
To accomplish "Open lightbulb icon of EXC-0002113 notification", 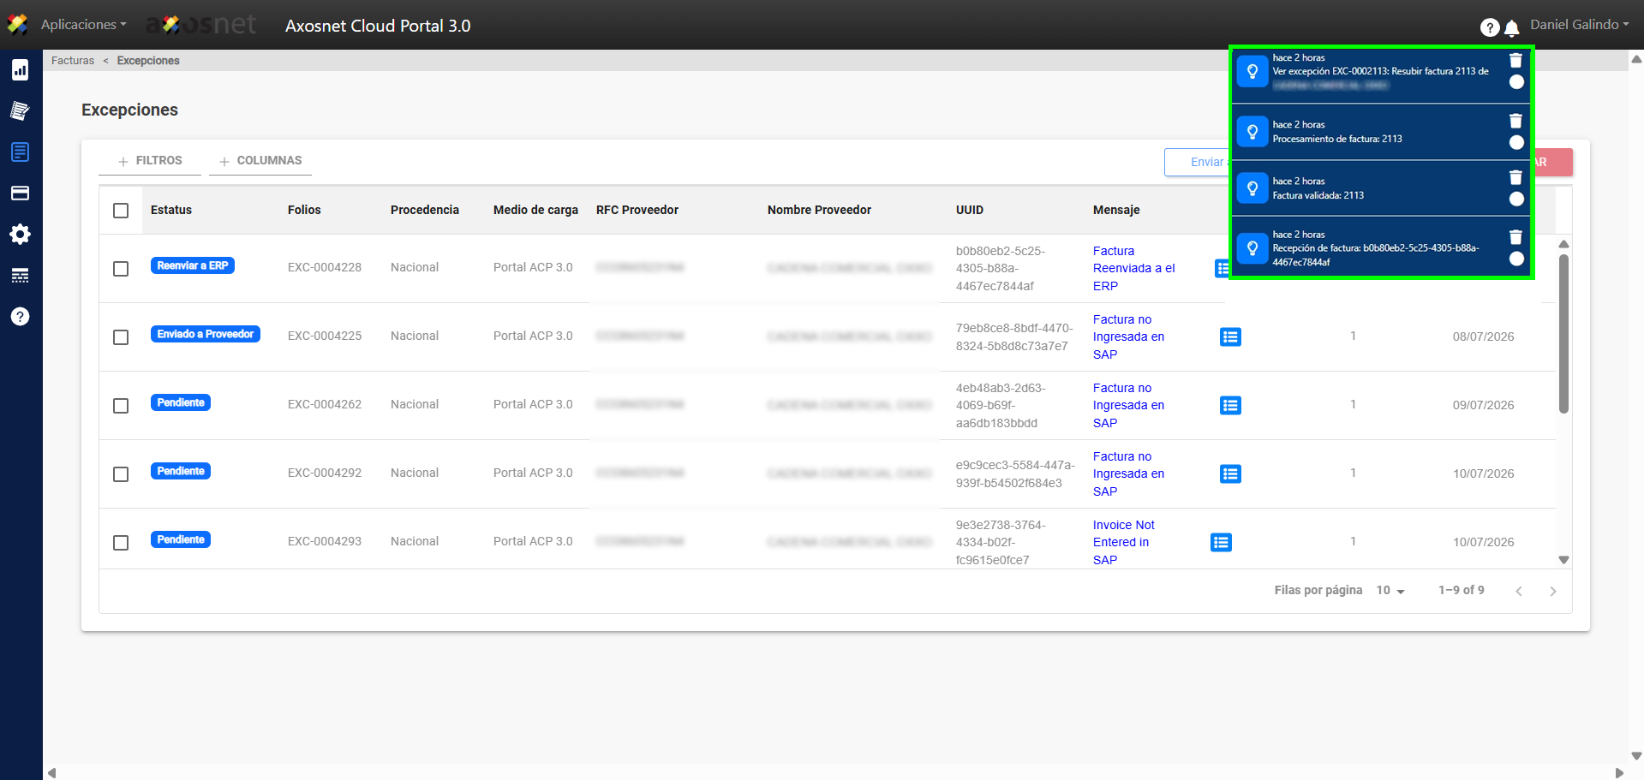I will tap(1252, 72).
